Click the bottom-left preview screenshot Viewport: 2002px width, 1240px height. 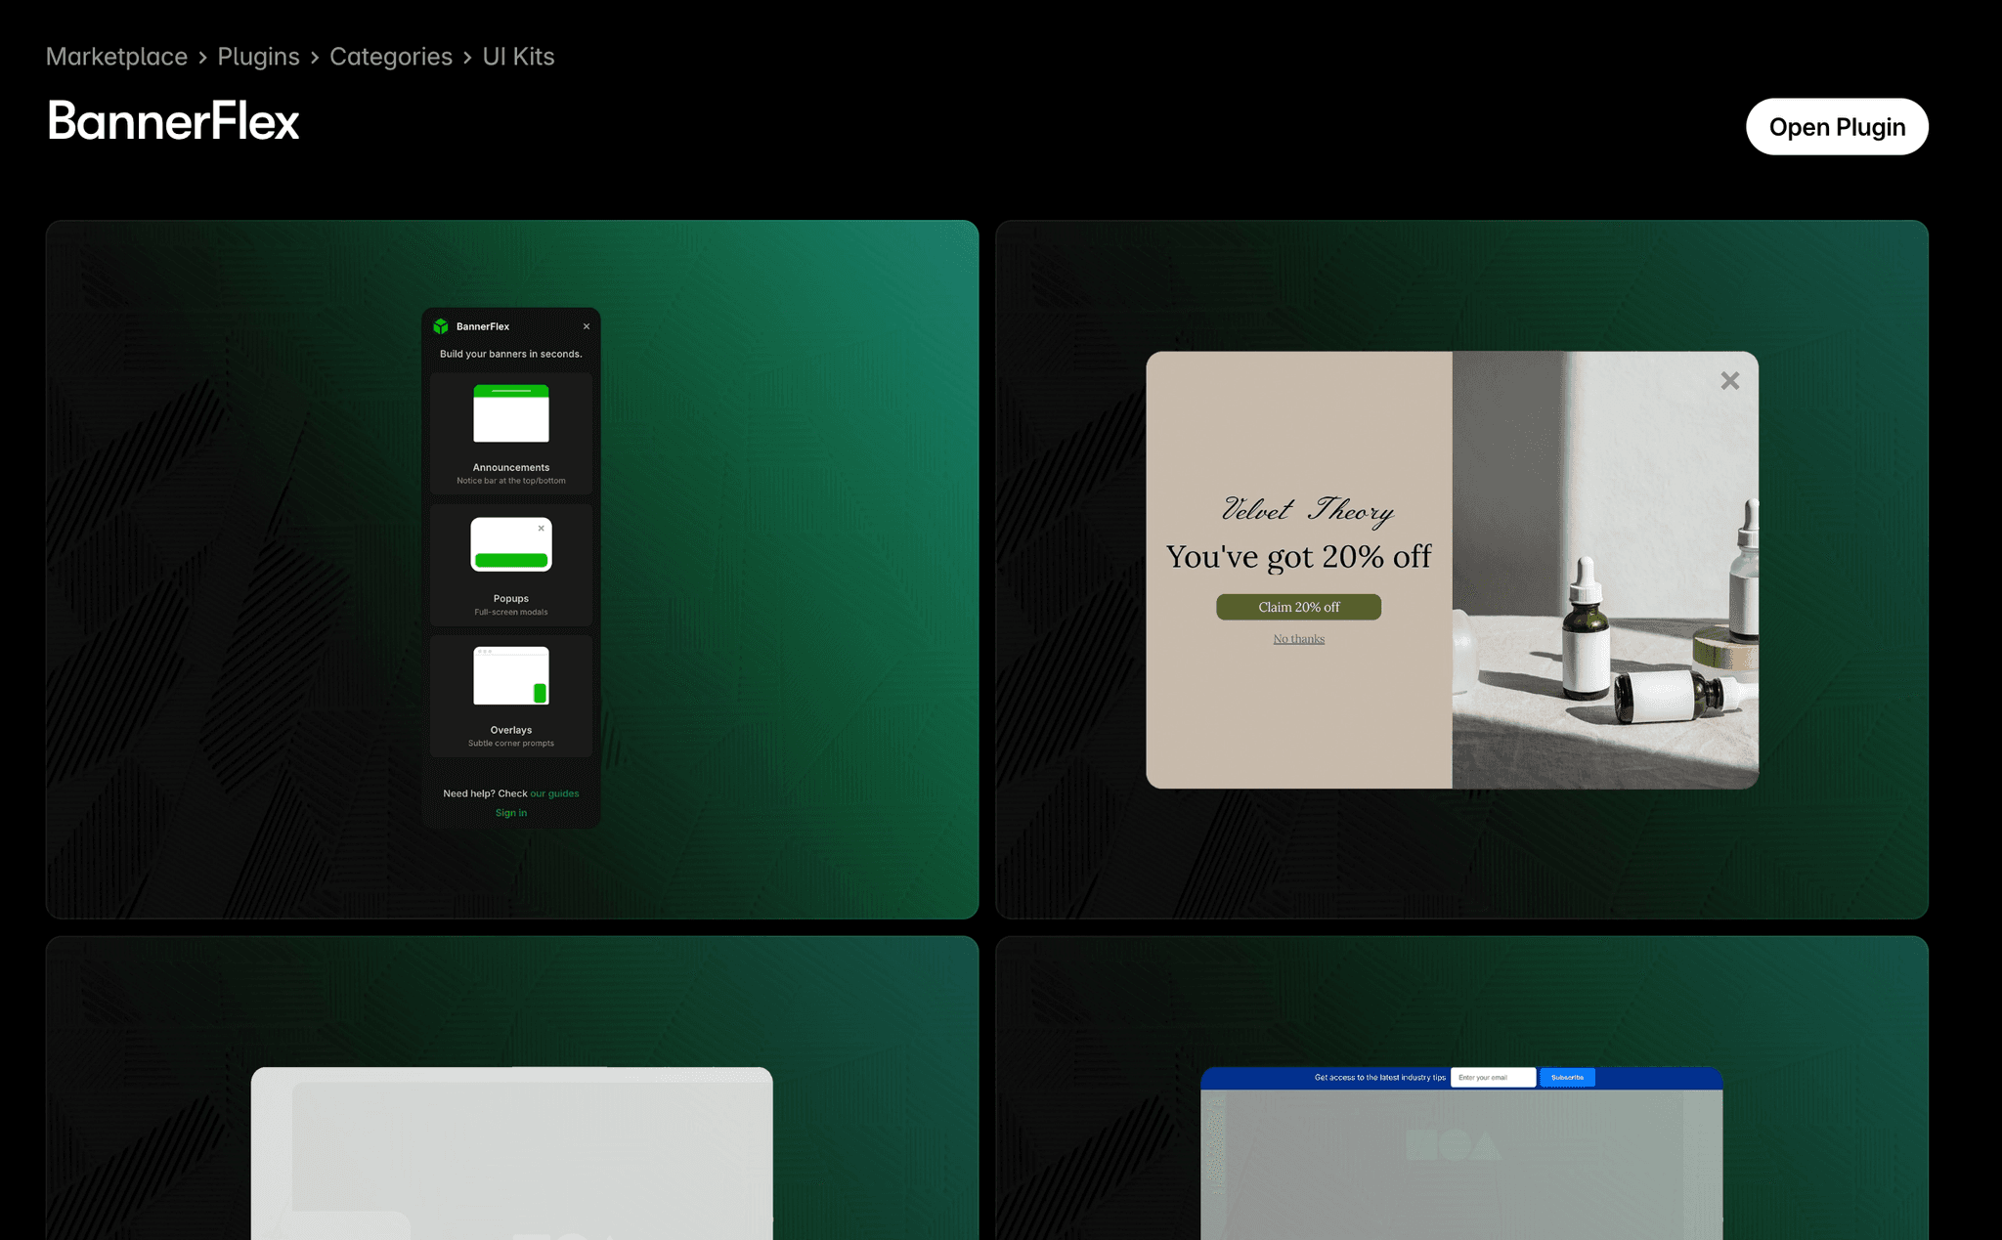click(511, 1085)
